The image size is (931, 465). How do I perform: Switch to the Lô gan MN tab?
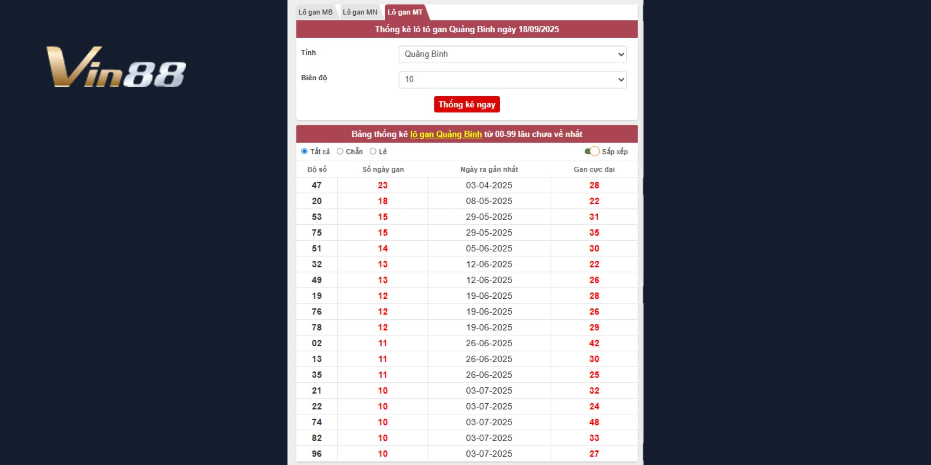coord(360,12)
